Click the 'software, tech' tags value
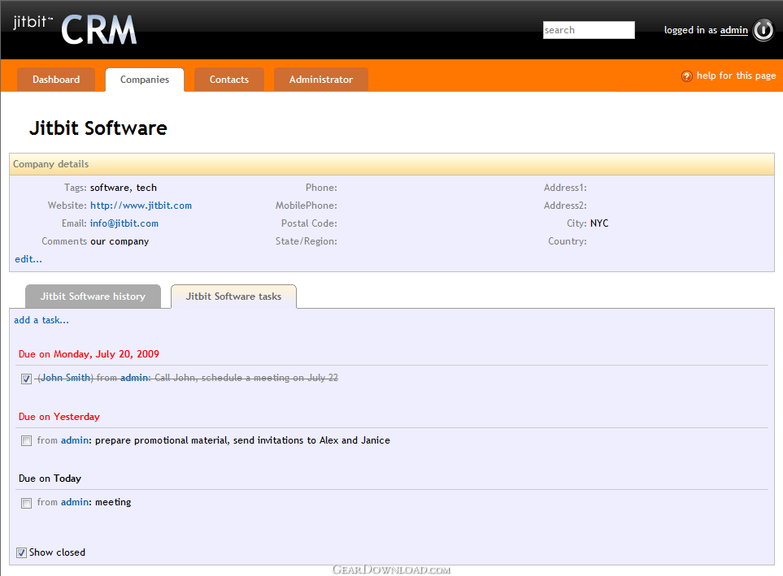The height and width of the screenshot is (576, 783). tap(124, 188)
